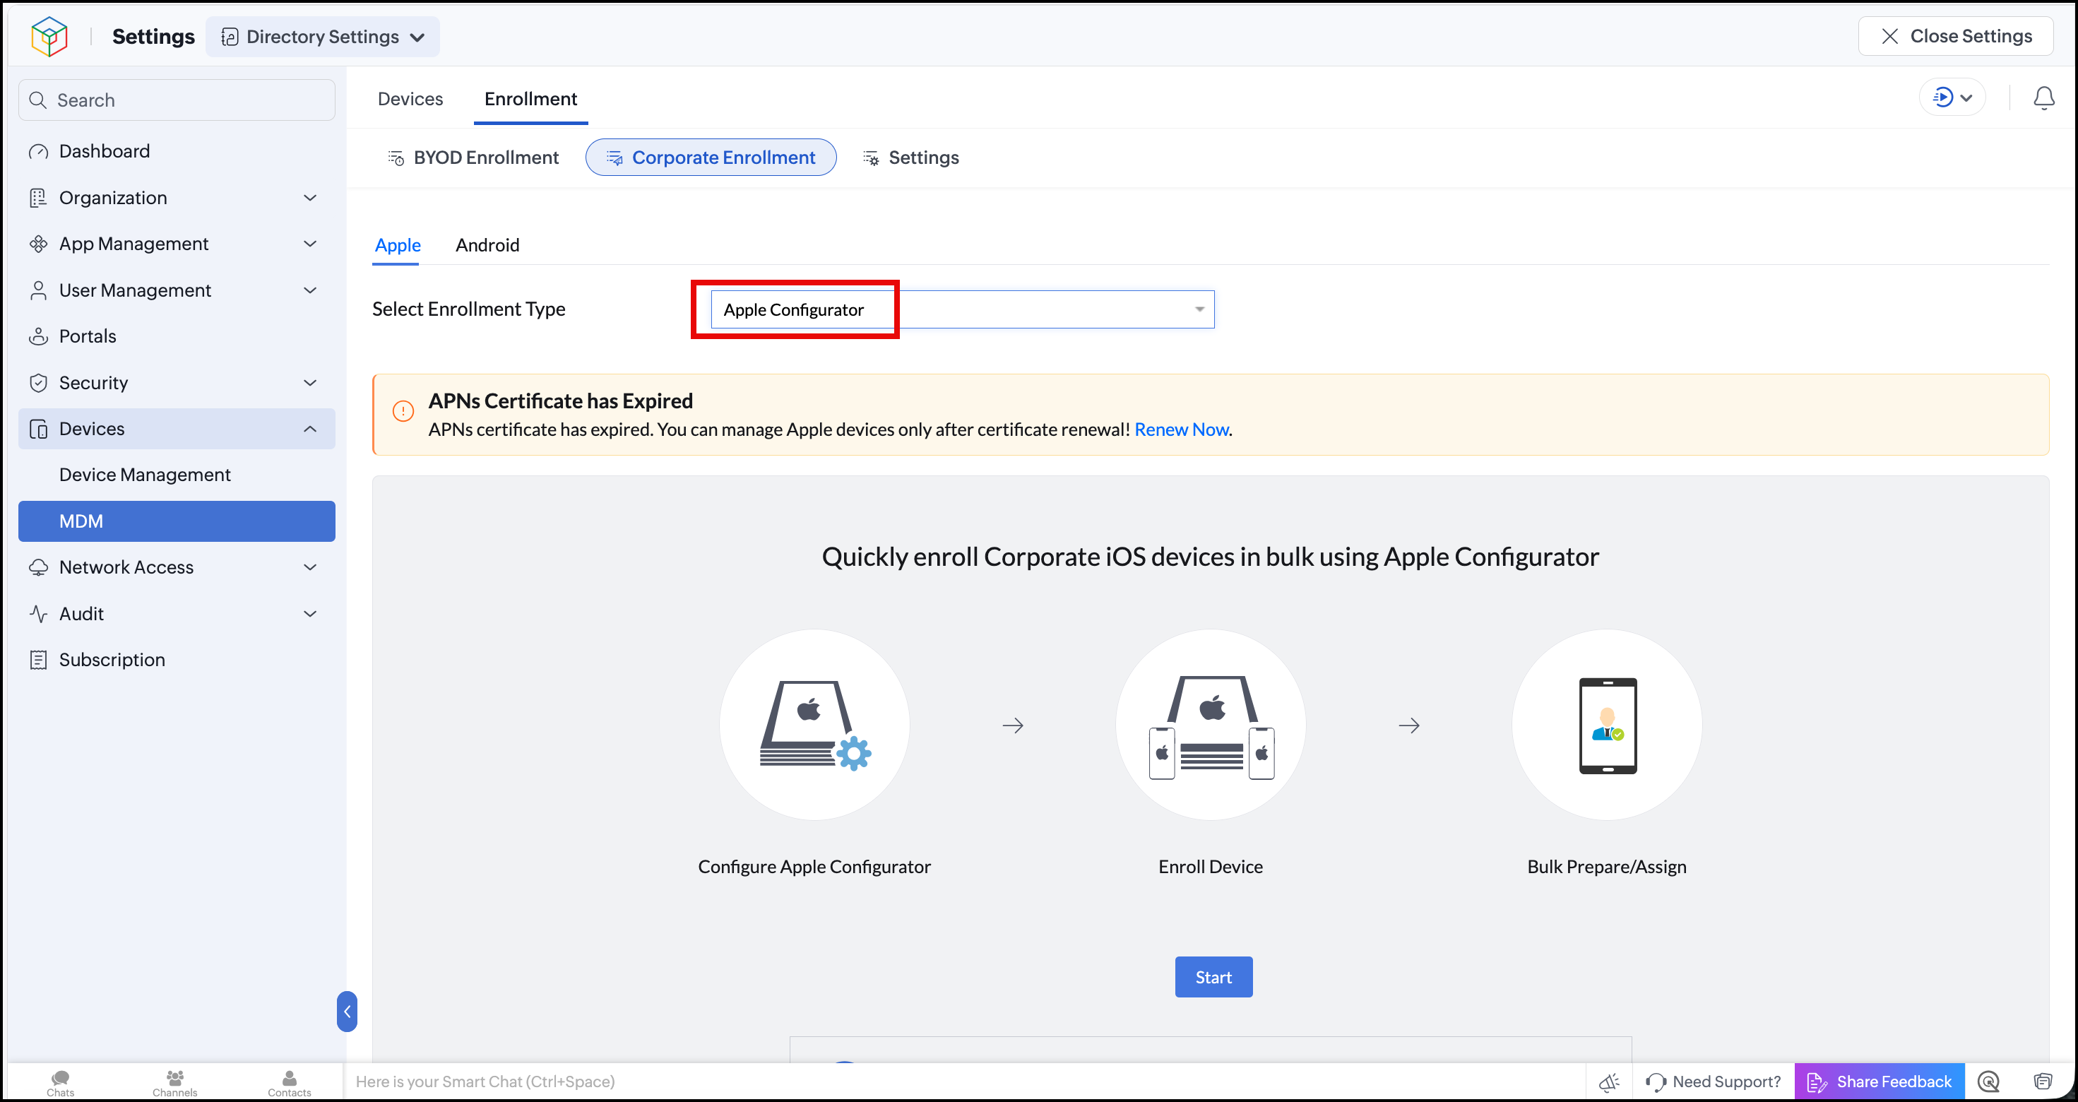Select the Apple tab

coord(397,245)
